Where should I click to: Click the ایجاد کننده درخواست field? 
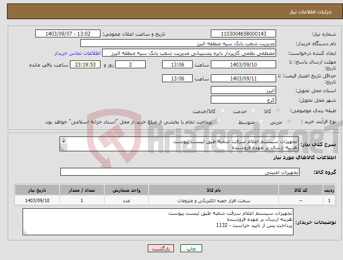[x=189, y=53]
